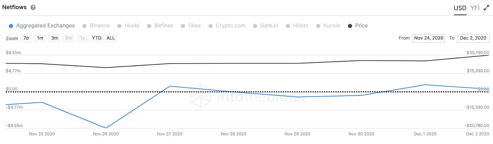Open the From date field
The width and height of the screenshot is (493, 144).
429,38
